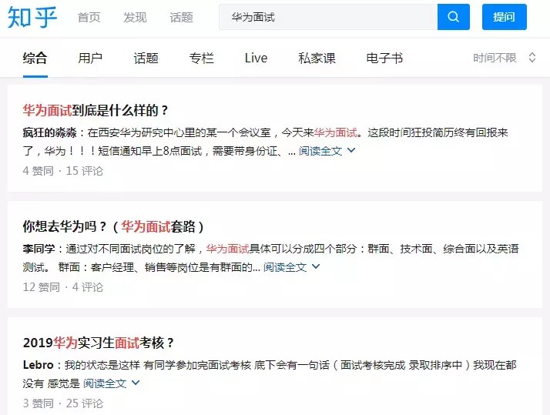Viewport: 550px width, 415px height.
Task: Open the 时间不限 time filter dropdown
Action: tap(495, 58)
